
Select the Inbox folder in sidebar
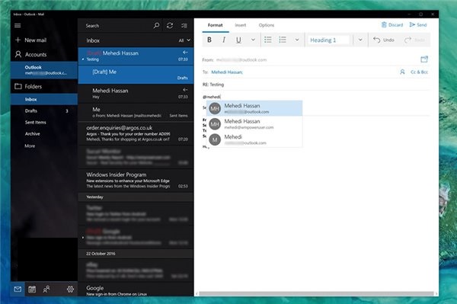tap(44, 99)
